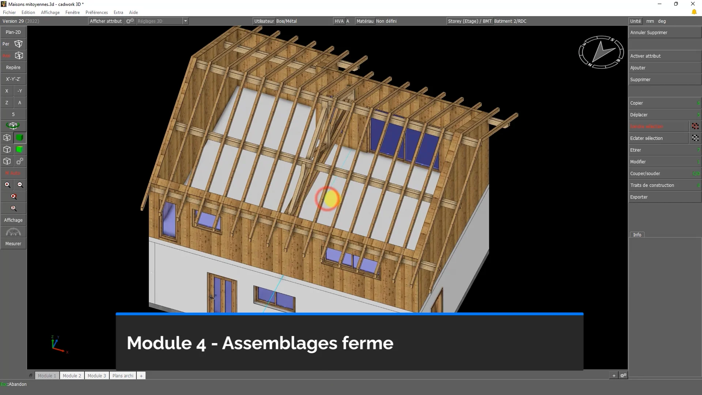
Task: Click the bottom-right settings gear icon
Action: click(623, 375)
